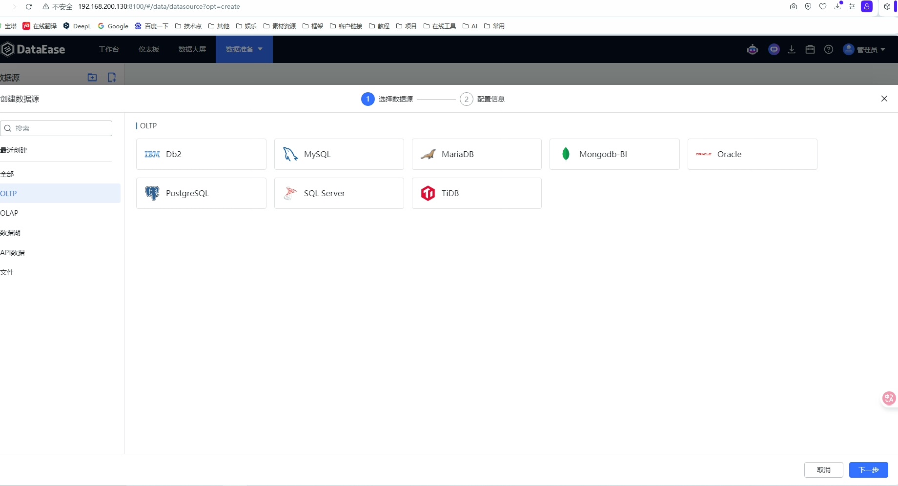Click step 1 选择数据源 indicator
The image size is (898, 486).
click(387, 99)
